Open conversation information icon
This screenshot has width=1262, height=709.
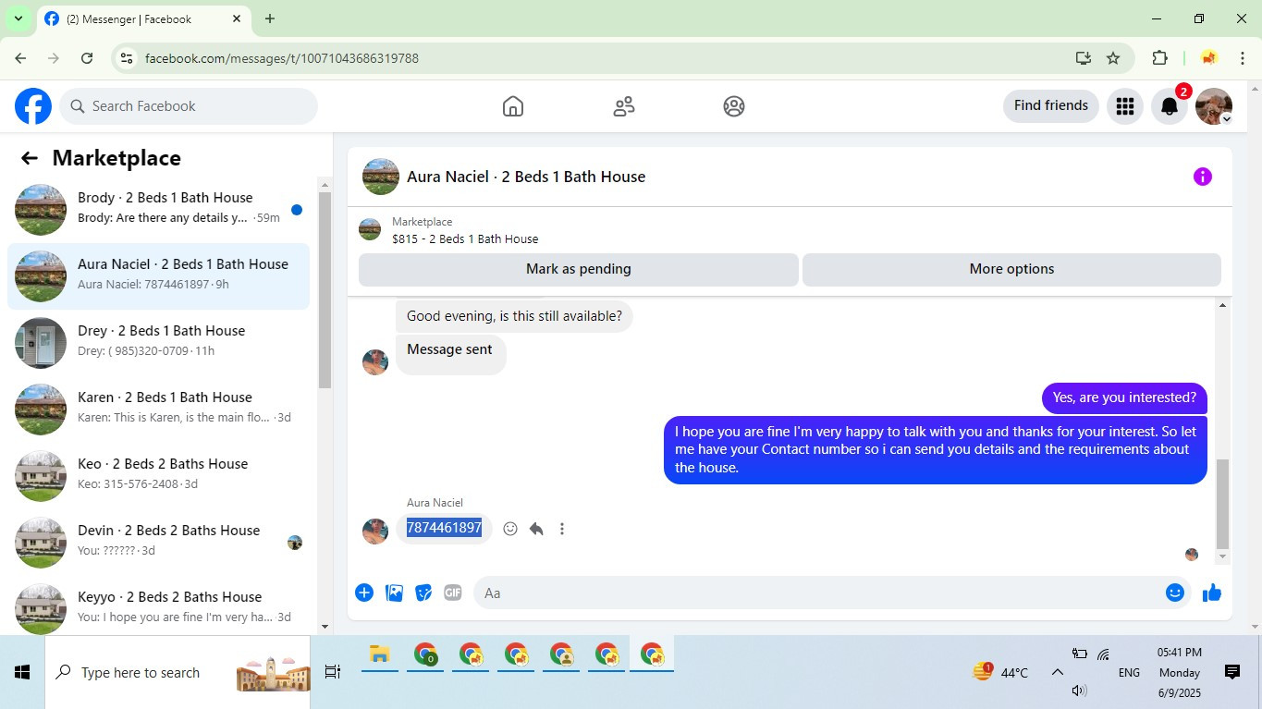1203,177
